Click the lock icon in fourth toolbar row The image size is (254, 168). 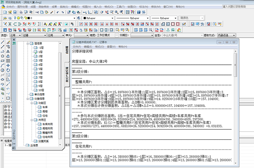point(65,30)
